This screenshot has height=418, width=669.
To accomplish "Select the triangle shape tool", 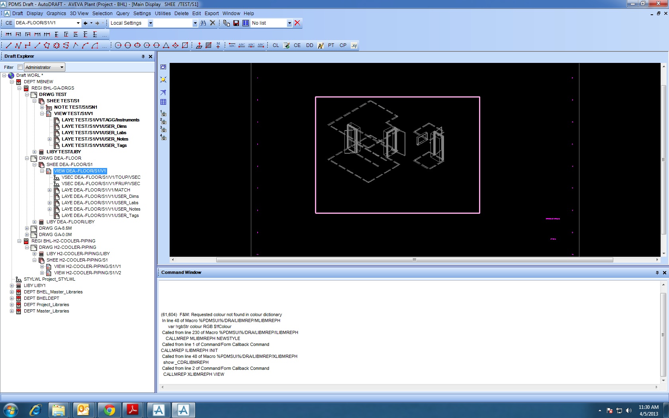I will point(166,45).
